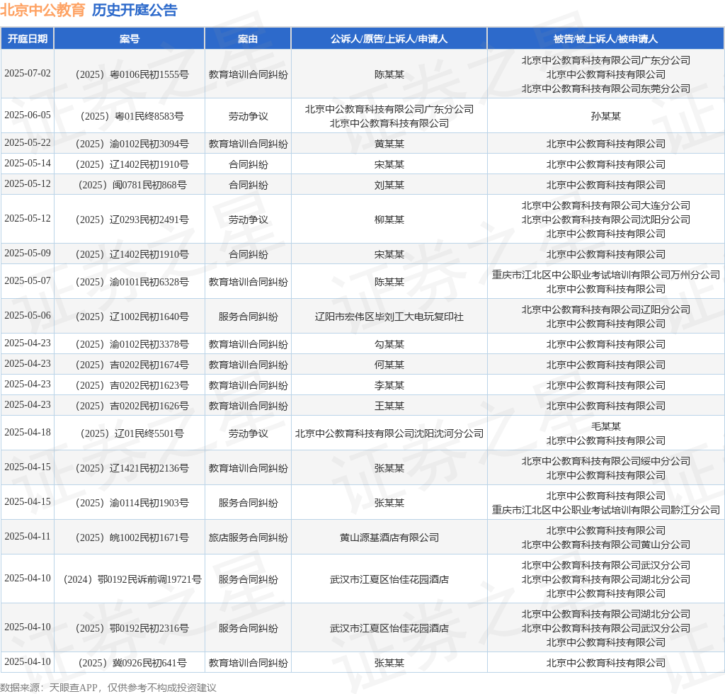The width and height of the screenshot is (725, 694).
Task: Select the date cell 2025-04-18
Action: [28, 433]
